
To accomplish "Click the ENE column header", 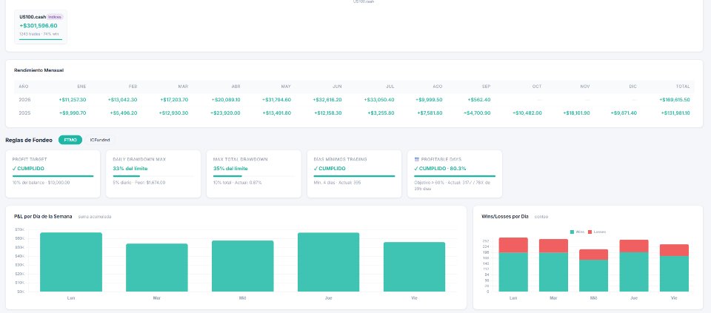I will 82,86.
